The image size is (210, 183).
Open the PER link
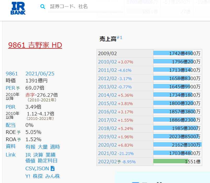pyautogui.click(x=10, y=88)
